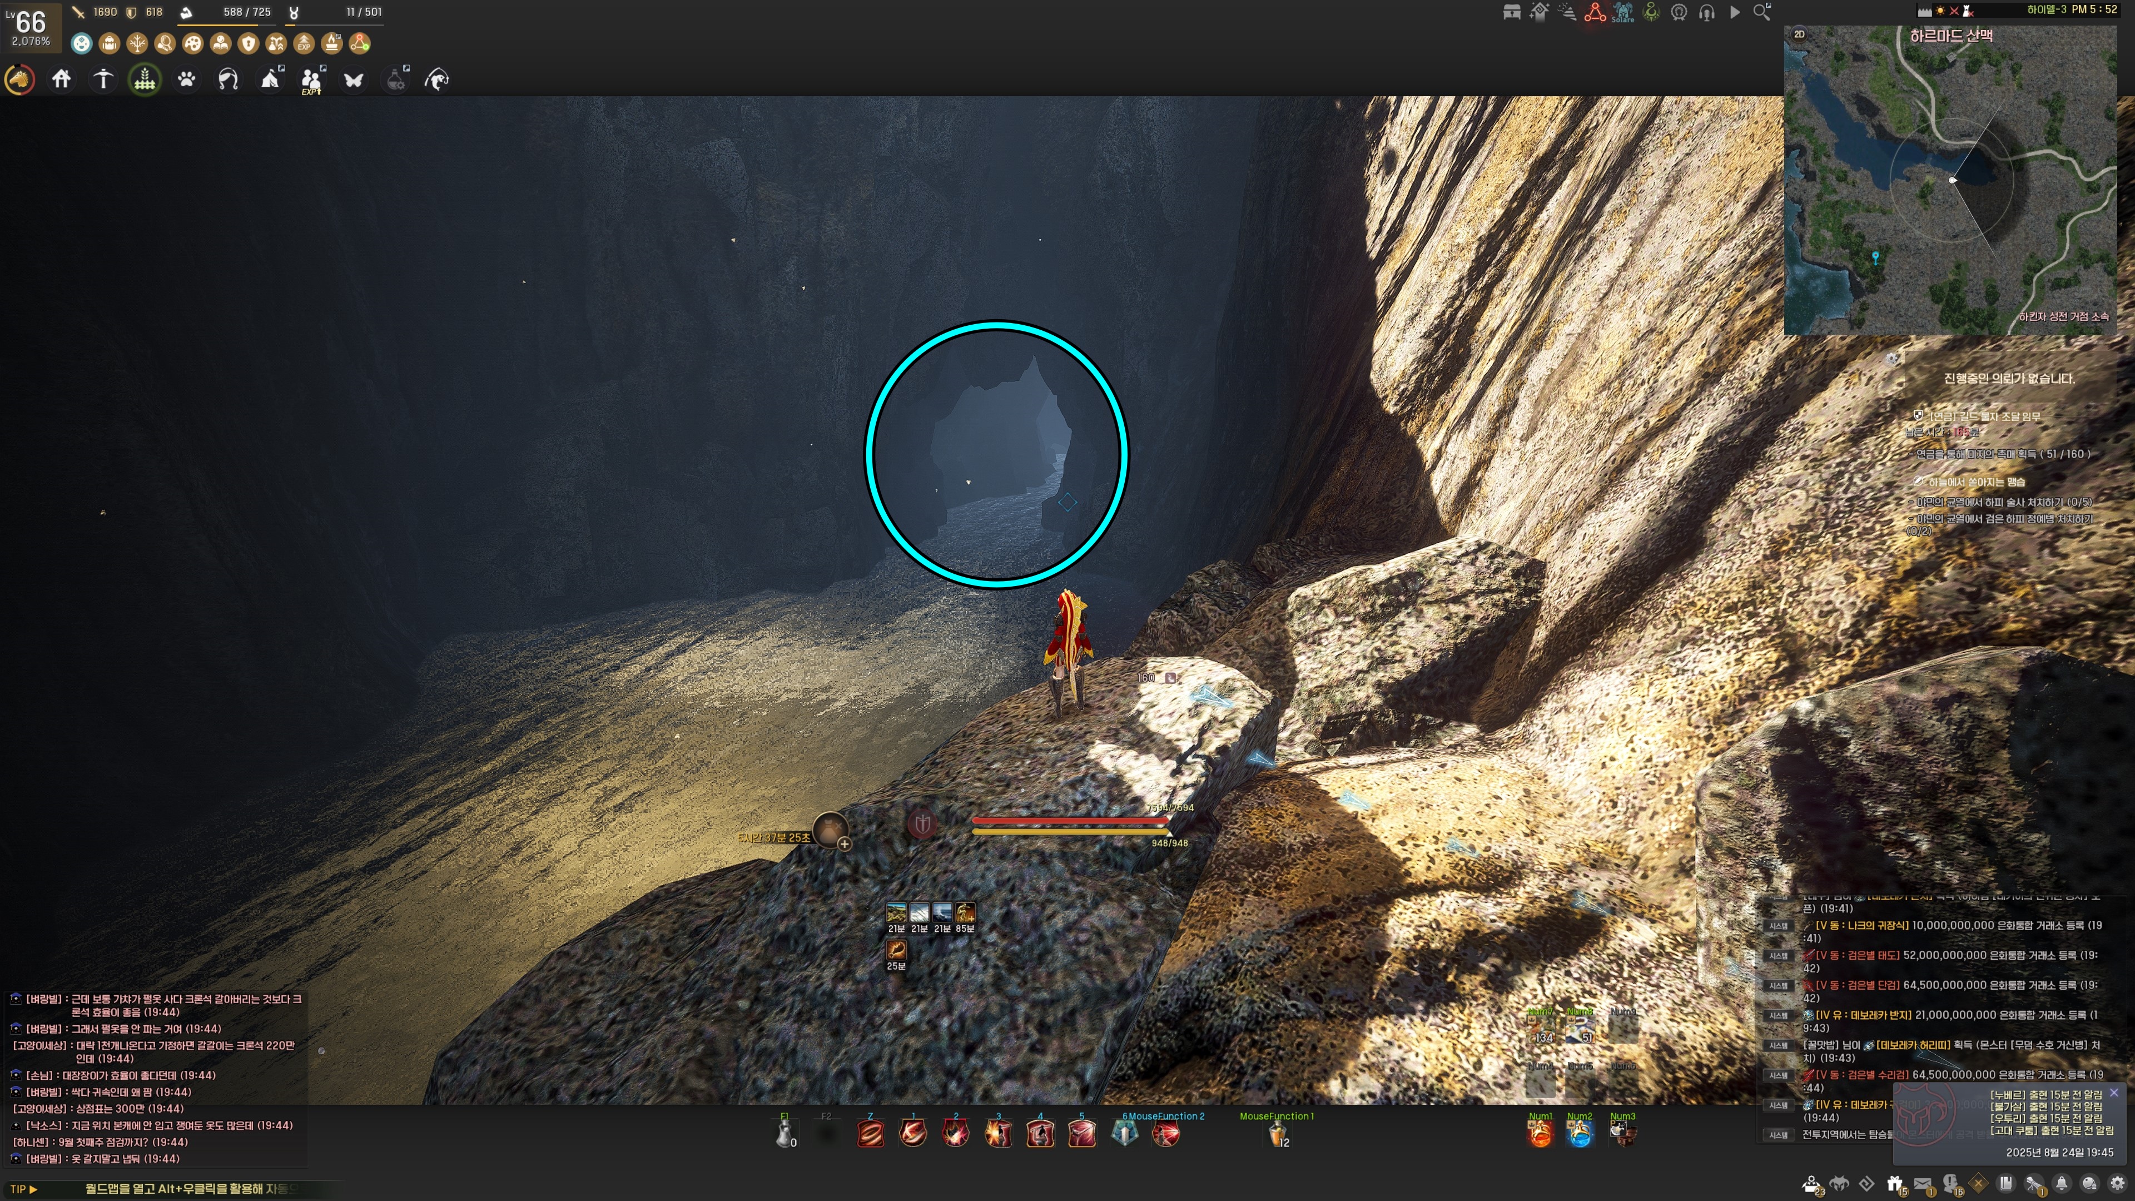Close the boss spawn alert popup
The width and height of the screenshot is (2135, 1201).
[x=2113, y=1093]
